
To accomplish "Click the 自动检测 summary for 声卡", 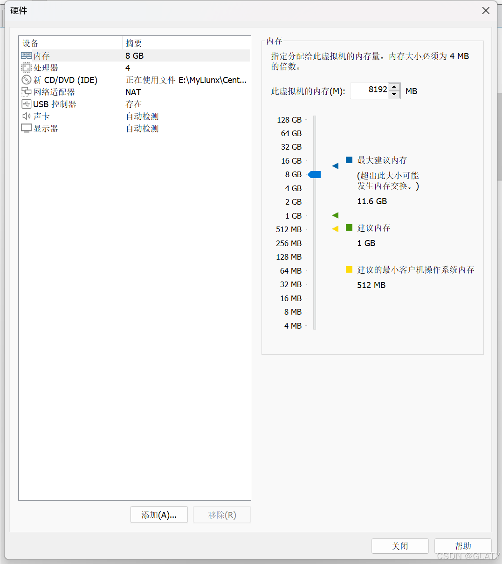I will point(142,117).
